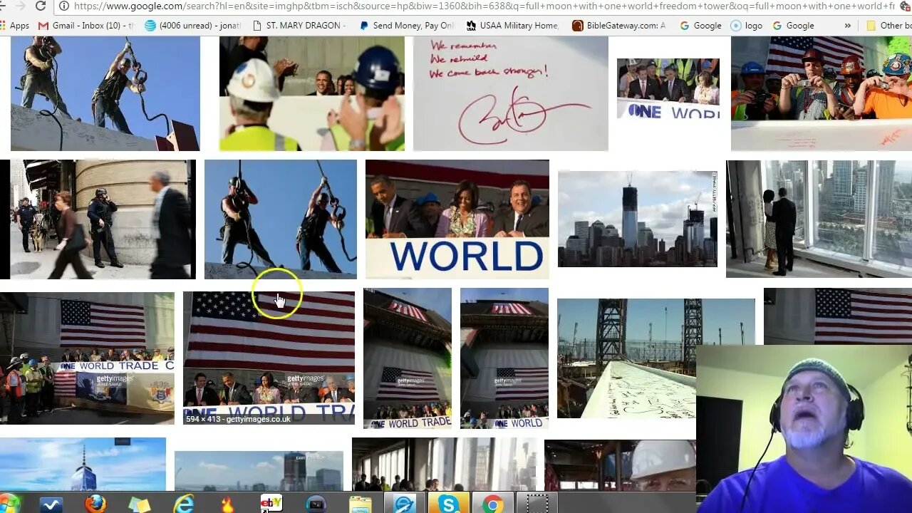Image resolution: width=912 pixels, height=513 pixels.
Task: Open the ST. MARY DRAGON bookmark
Action: 299,25
